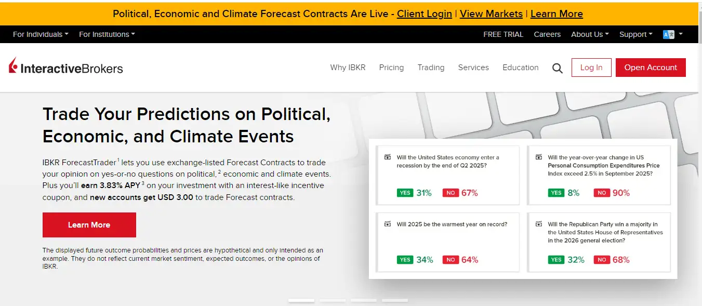Click the recession question contract icon
The width and height of the screenshot is (702, 306).
(387, 157)
